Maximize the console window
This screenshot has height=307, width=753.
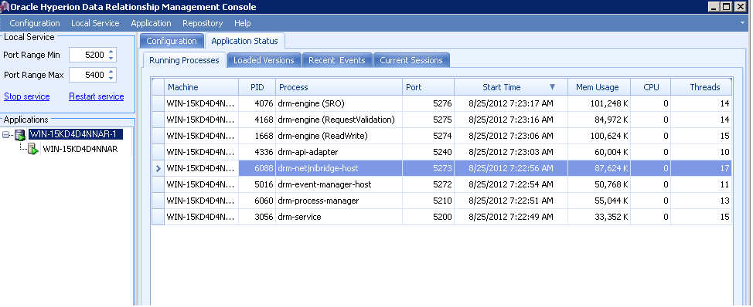(727, 7)
